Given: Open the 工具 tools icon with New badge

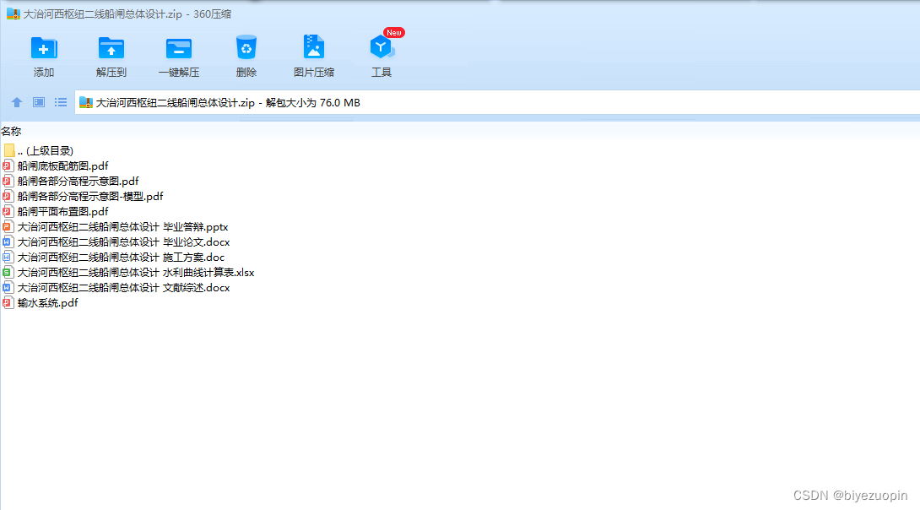Looking at the screenshot, I should pos(382,57).
